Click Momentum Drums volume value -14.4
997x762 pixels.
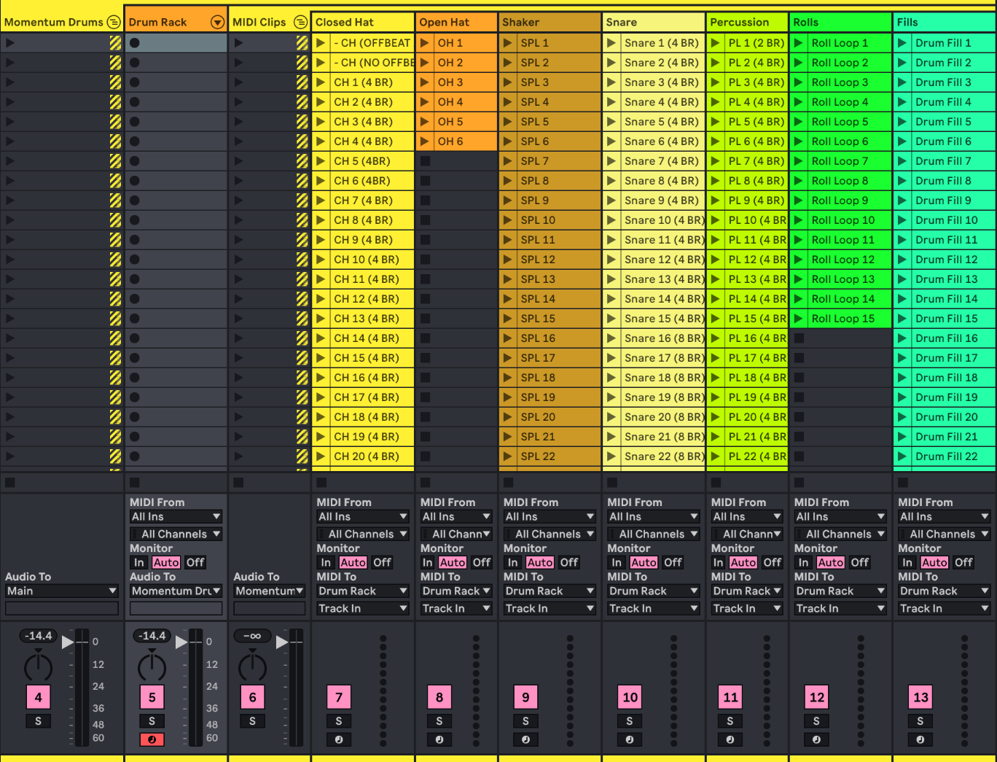coord(39,636)
